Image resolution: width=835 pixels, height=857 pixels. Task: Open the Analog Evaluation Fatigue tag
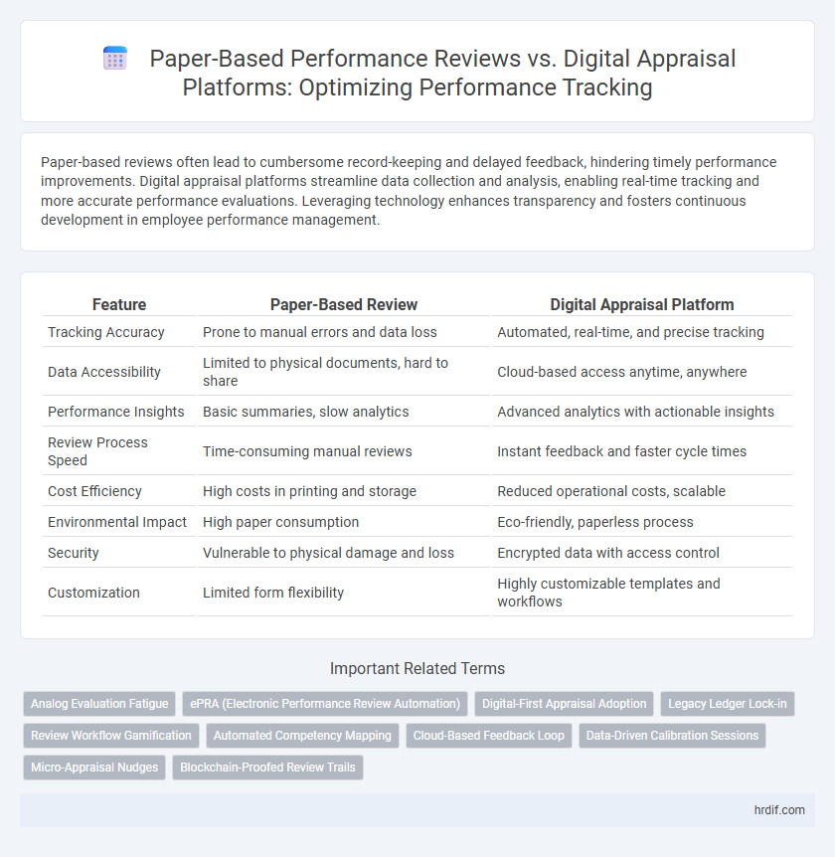99,704
